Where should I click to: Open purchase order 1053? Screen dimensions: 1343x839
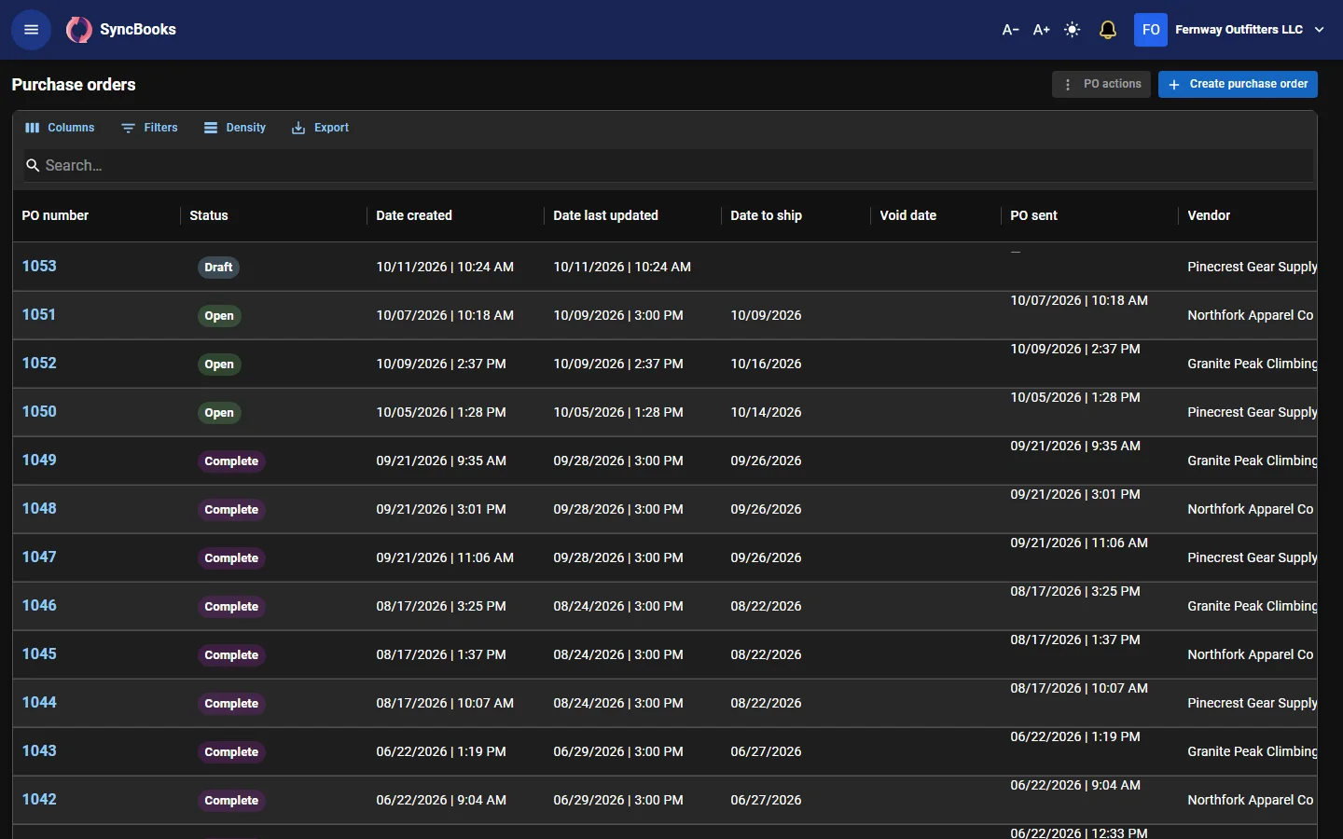point(39,266)
